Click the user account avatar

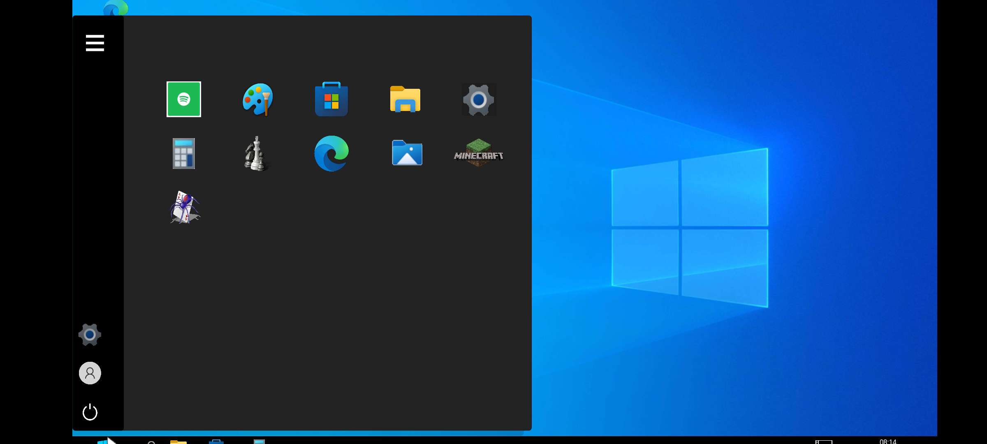(x=90, y=373)
